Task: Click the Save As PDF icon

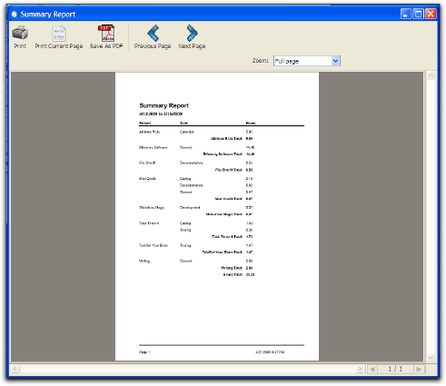Action: point(106,33)
